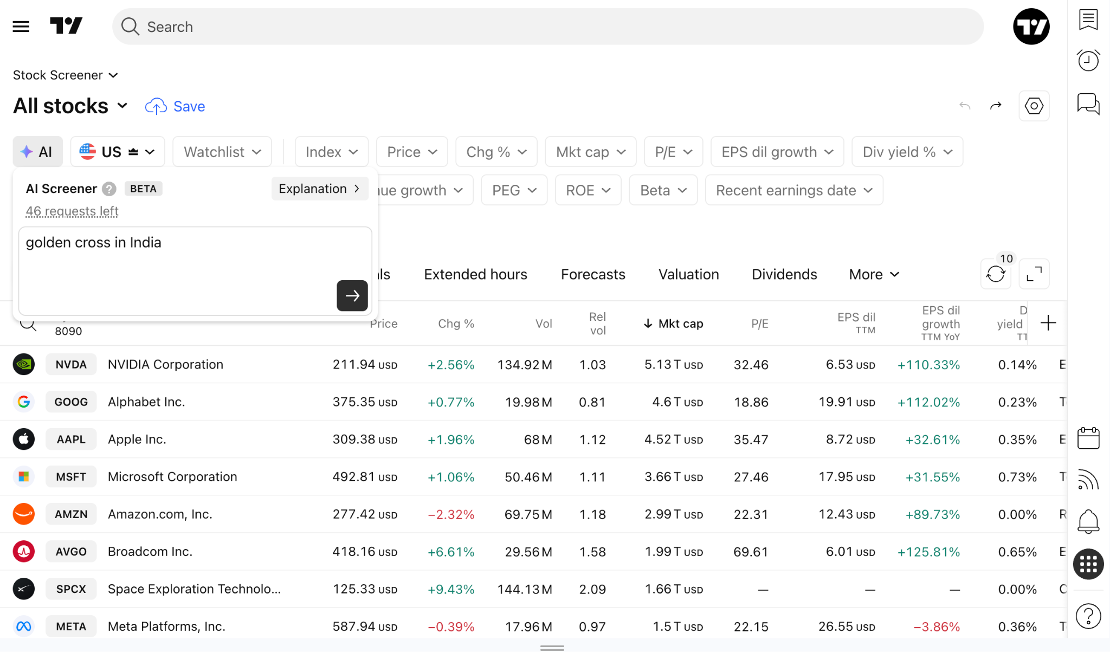The width and height of the screenshot is (1110, 652).
Task: Click the screener settings hexagon icon
Action: 1034,106
